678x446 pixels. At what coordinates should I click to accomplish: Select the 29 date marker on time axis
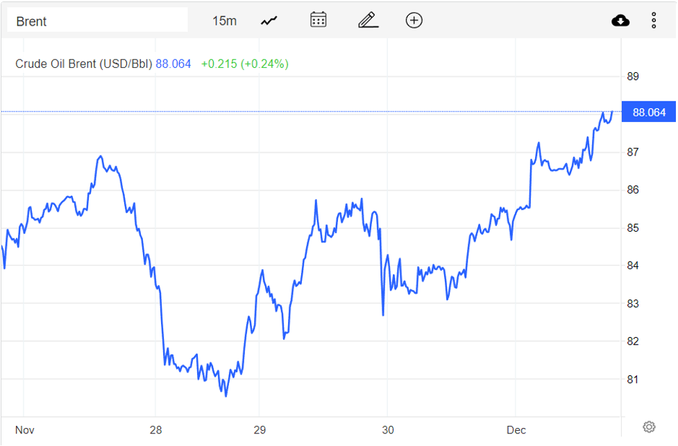[x=259, y=429]
